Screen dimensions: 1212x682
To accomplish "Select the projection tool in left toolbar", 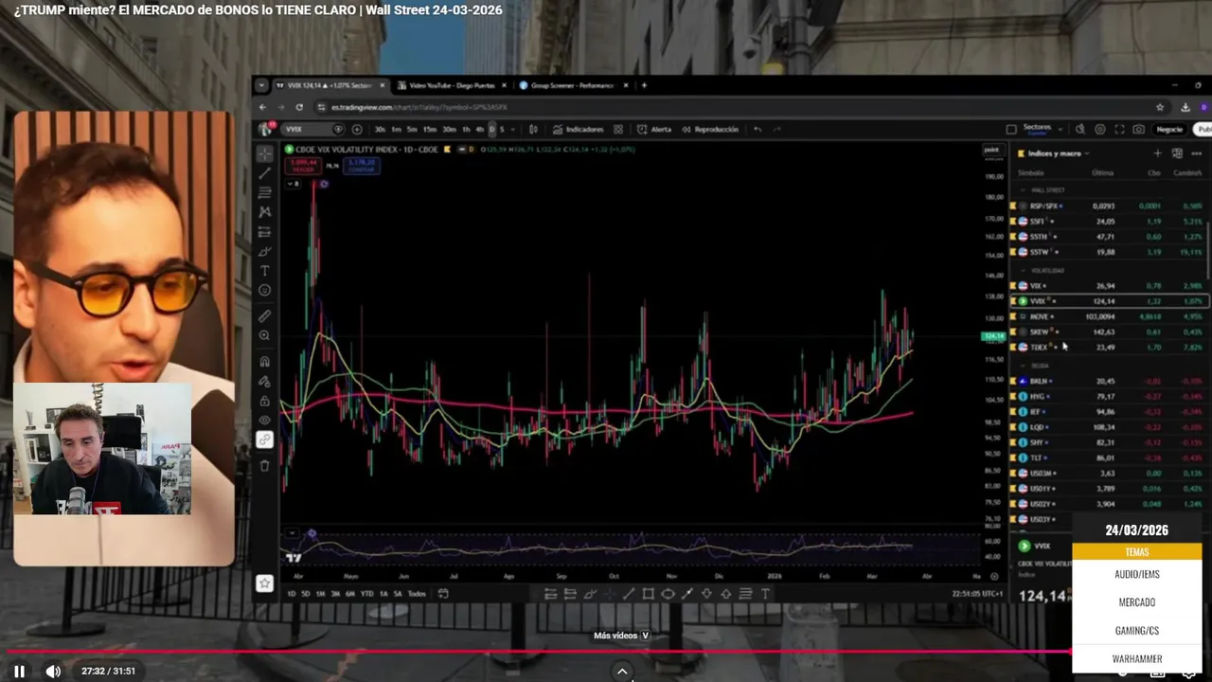I will tap(264, 232).
